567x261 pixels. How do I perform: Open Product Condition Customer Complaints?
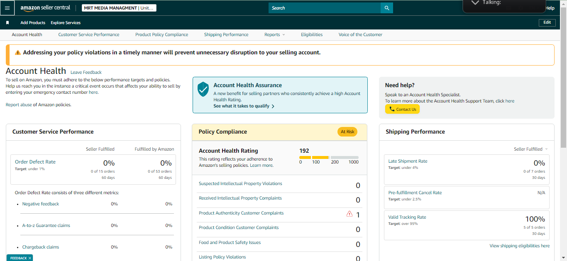click(239, 227)
